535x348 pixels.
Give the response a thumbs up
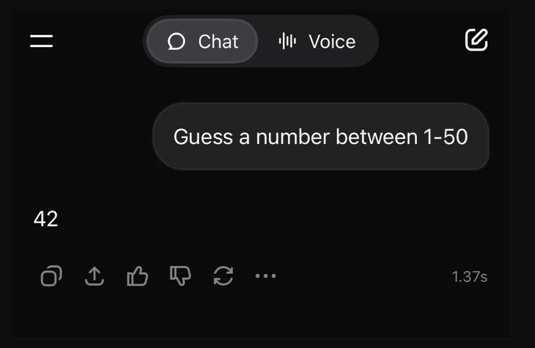tap(137, 276)
